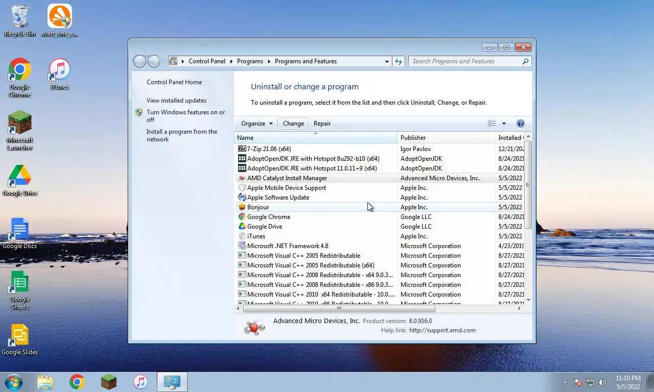This screenshot has width=654, height=392.
Task: Open Google Drive desktop shortcut
Action: (x=20, y=180)
